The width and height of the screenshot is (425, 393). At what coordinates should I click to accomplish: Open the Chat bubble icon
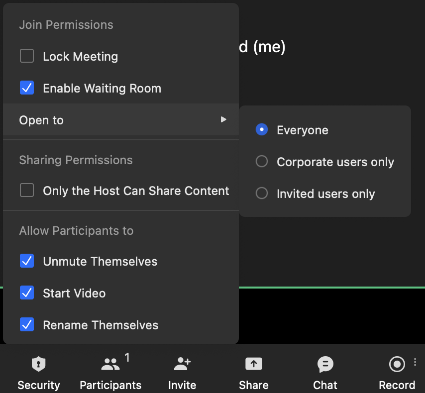325,365
